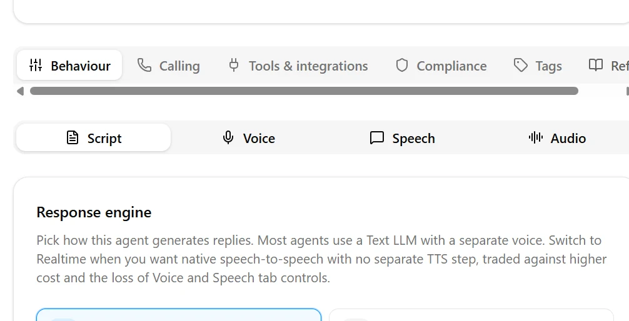This screenshot has width=629, height=321.
Task: Click the shield icon beside Compliance
Action: (402, 66)
